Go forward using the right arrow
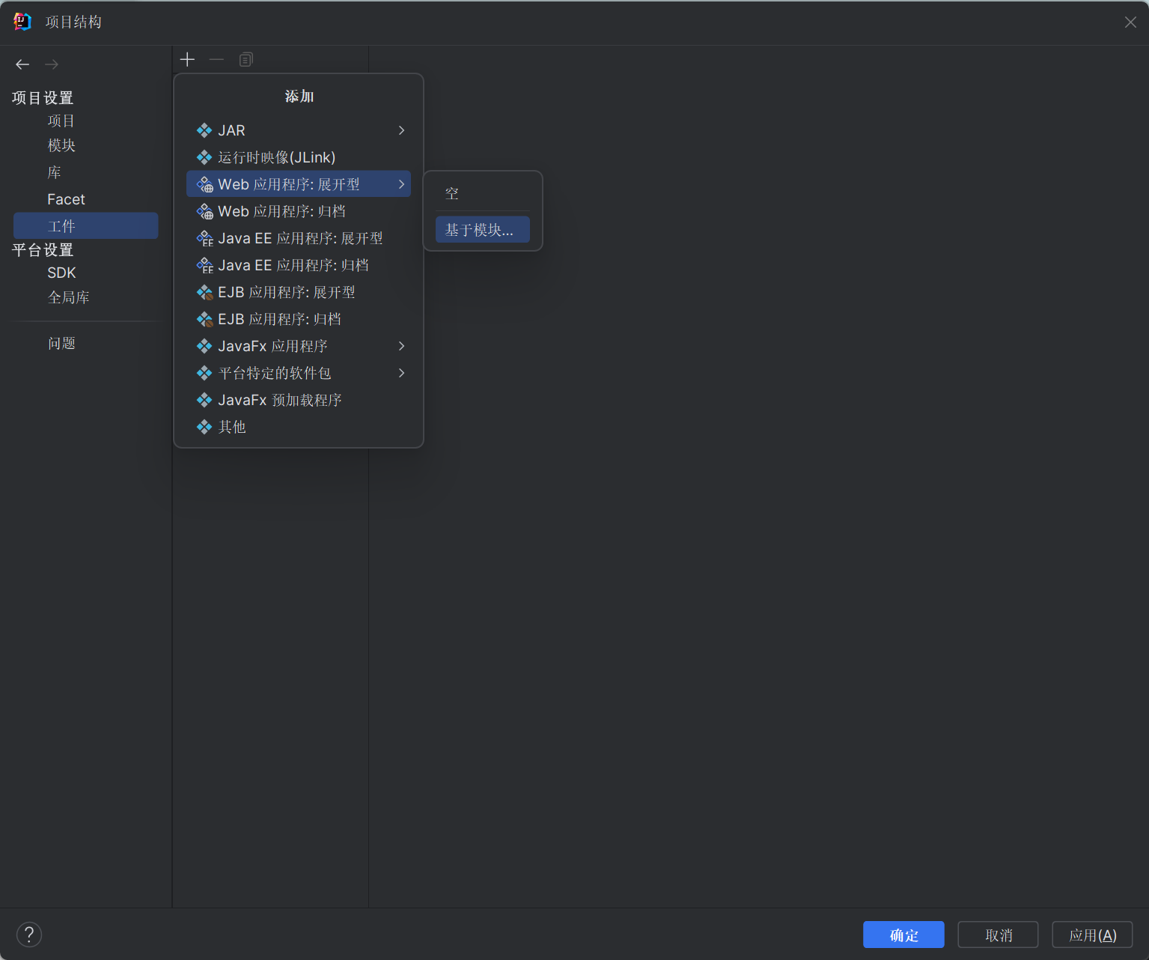Screen dimensions: 1149x960 coord(52,64)
